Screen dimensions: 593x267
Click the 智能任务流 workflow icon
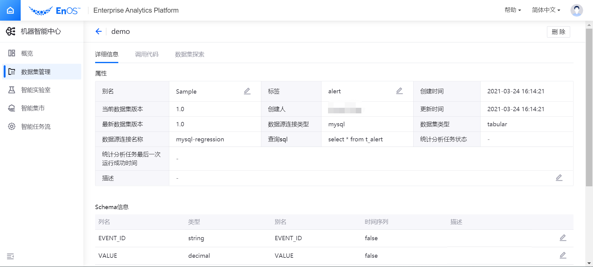[x=12, y=126]
